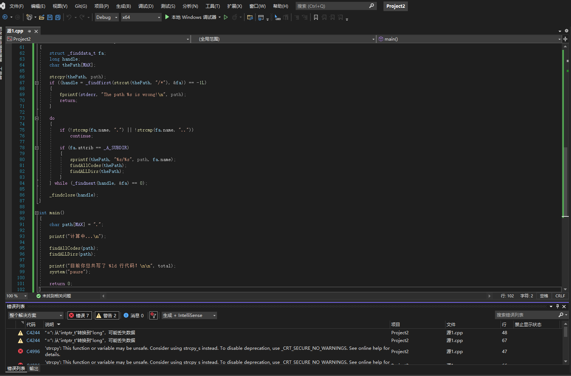Image resolution: width=571 pixels, height=376 pixels.
Task: Click the search box (Ctrl+Q)
Action: click(336, 6)
